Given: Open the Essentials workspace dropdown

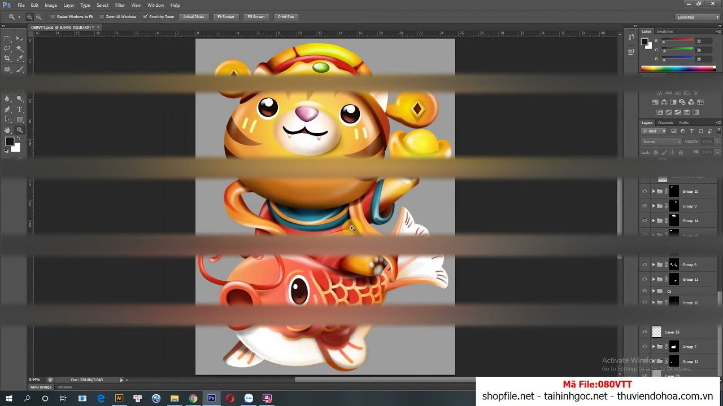Looking at the screenshot, I should pyautogui.click(x=698, y=17).
